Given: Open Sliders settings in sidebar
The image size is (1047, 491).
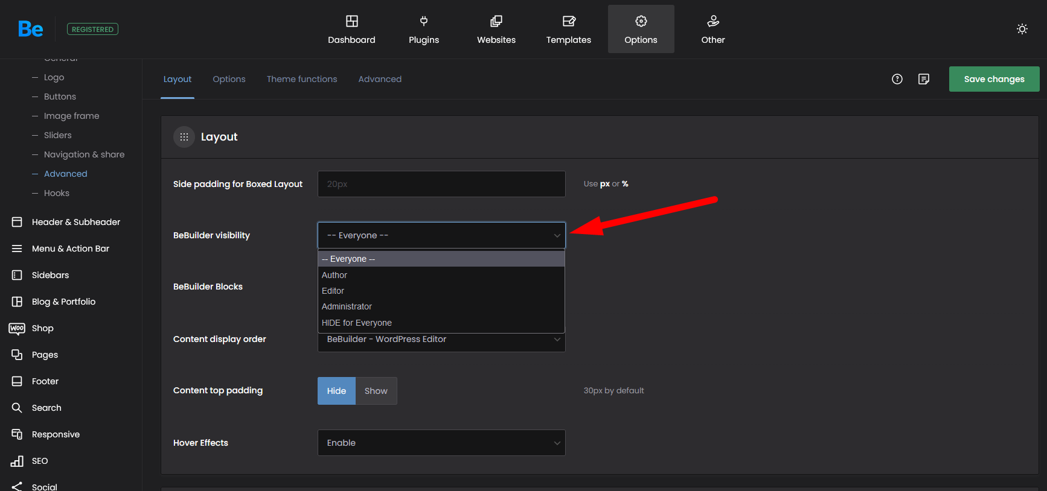Looking at the screenshot, I should 57,135.
